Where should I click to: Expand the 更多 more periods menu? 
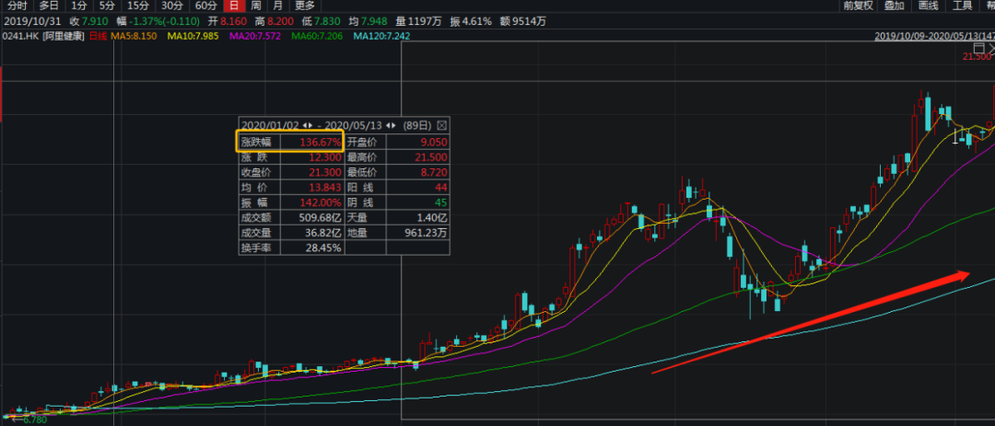(x=305, y=6)
